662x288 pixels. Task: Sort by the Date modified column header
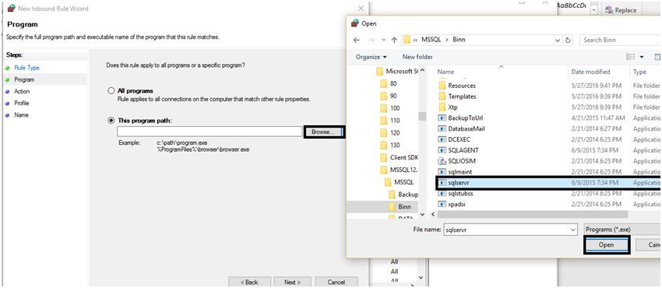click(x=590, y=72)
